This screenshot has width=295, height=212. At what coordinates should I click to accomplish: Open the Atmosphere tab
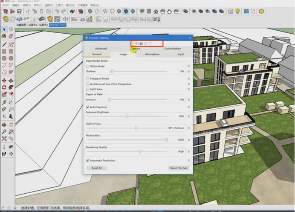click(152, 54)
